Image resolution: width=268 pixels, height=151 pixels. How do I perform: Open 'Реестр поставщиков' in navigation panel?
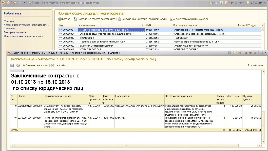tap(15, 32)
